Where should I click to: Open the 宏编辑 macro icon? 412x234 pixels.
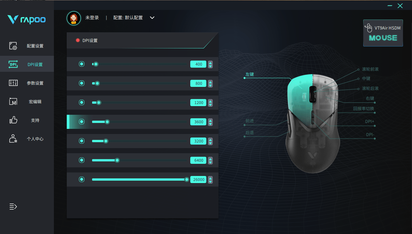tap(13, 102)
